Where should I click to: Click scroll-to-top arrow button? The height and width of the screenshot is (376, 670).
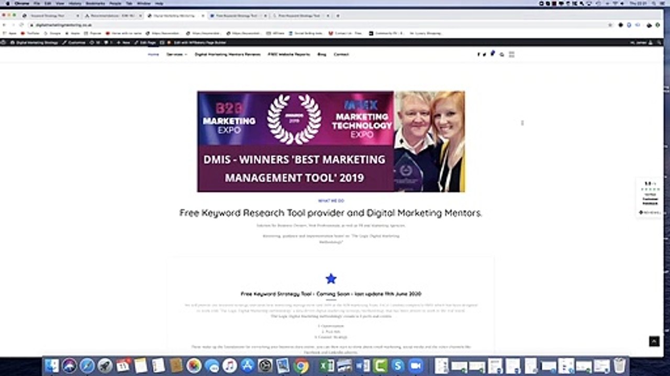pos(654,341)
